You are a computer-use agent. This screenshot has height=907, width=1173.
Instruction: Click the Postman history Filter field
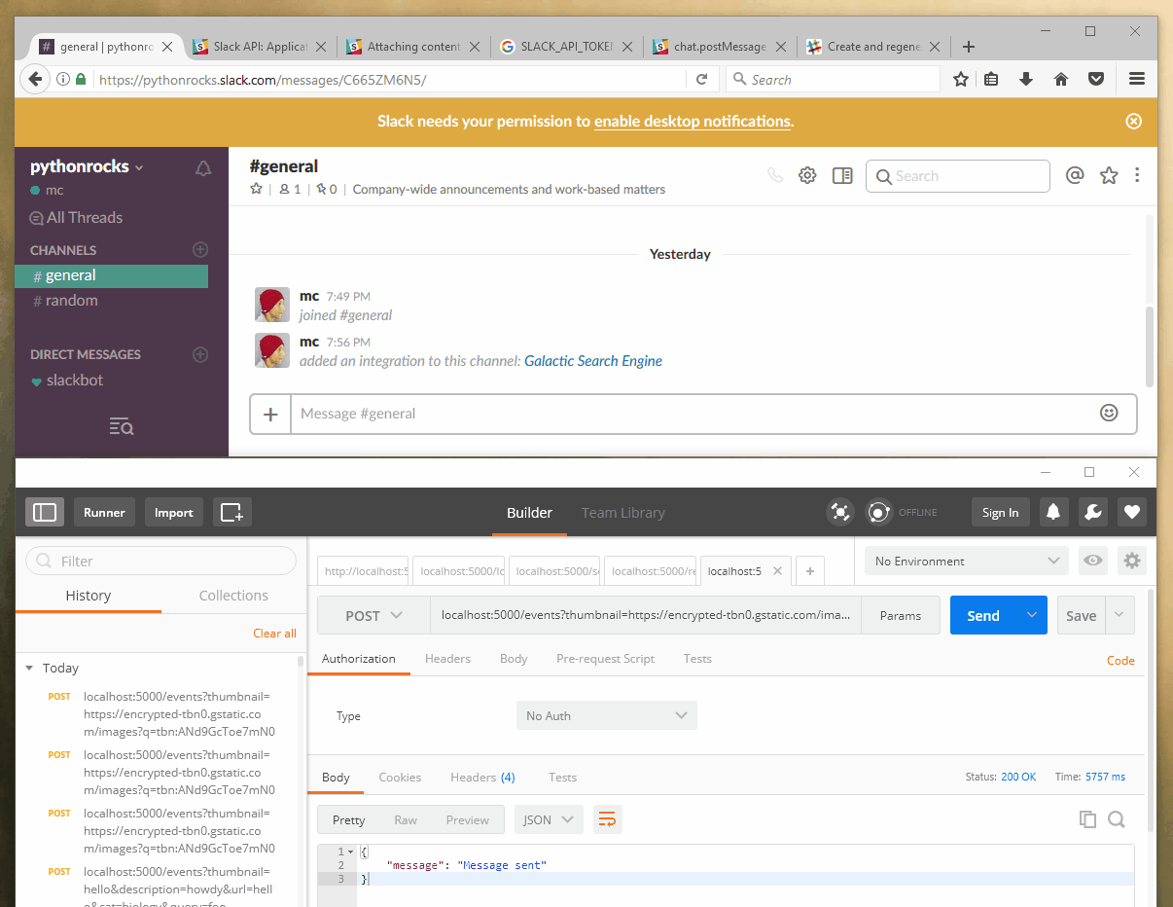pyautogui.click(x=160, y=561)
